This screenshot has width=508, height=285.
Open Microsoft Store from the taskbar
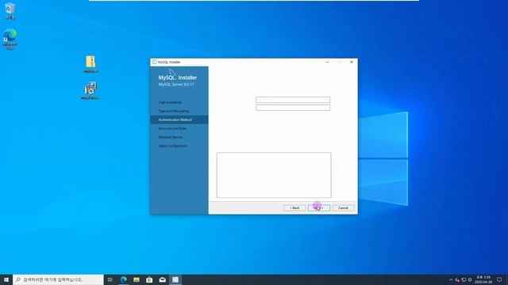[149, 279]
